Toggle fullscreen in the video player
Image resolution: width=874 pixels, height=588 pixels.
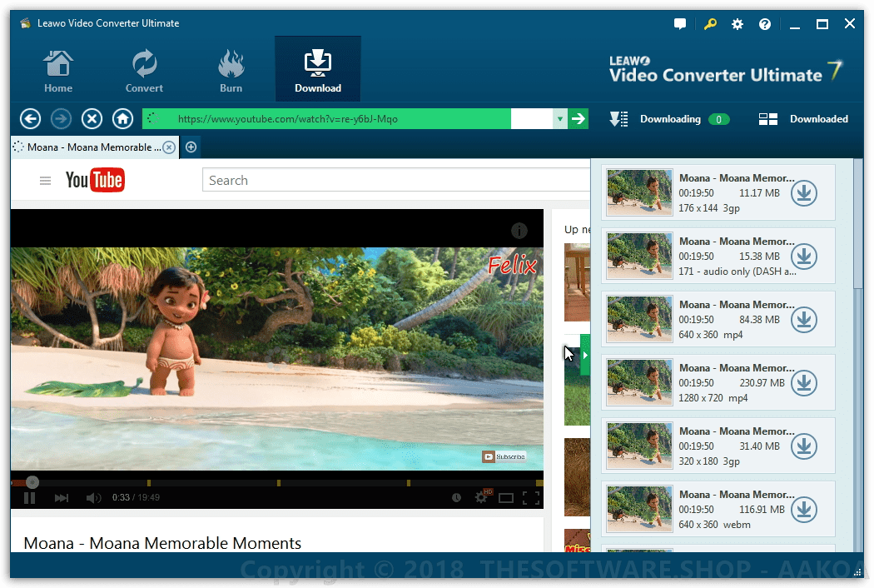click(531, 498)
